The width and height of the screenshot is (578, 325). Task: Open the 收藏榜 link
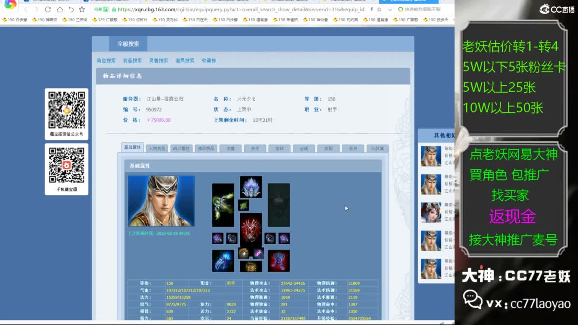point(209,60)
